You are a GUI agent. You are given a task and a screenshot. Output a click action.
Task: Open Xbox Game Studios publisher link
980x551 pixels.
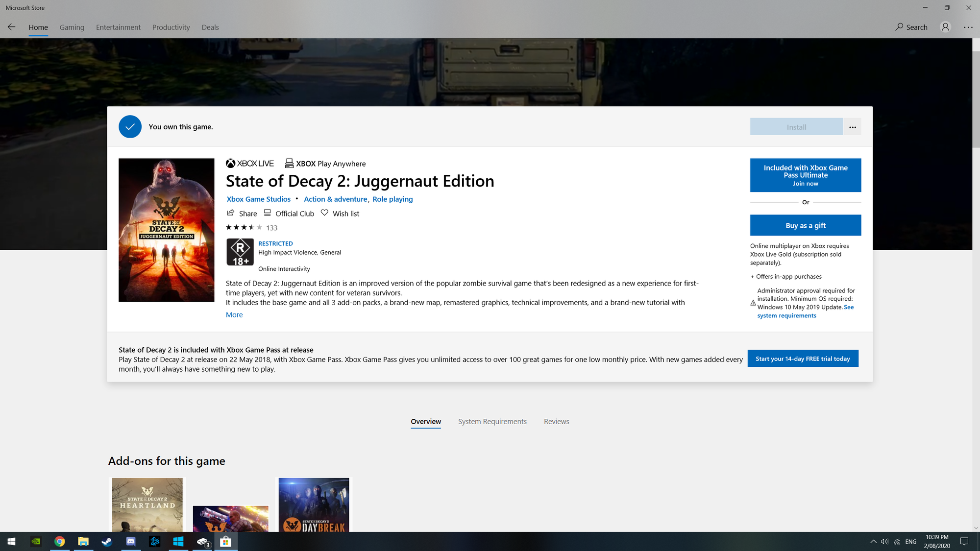(x=259, y=199)
